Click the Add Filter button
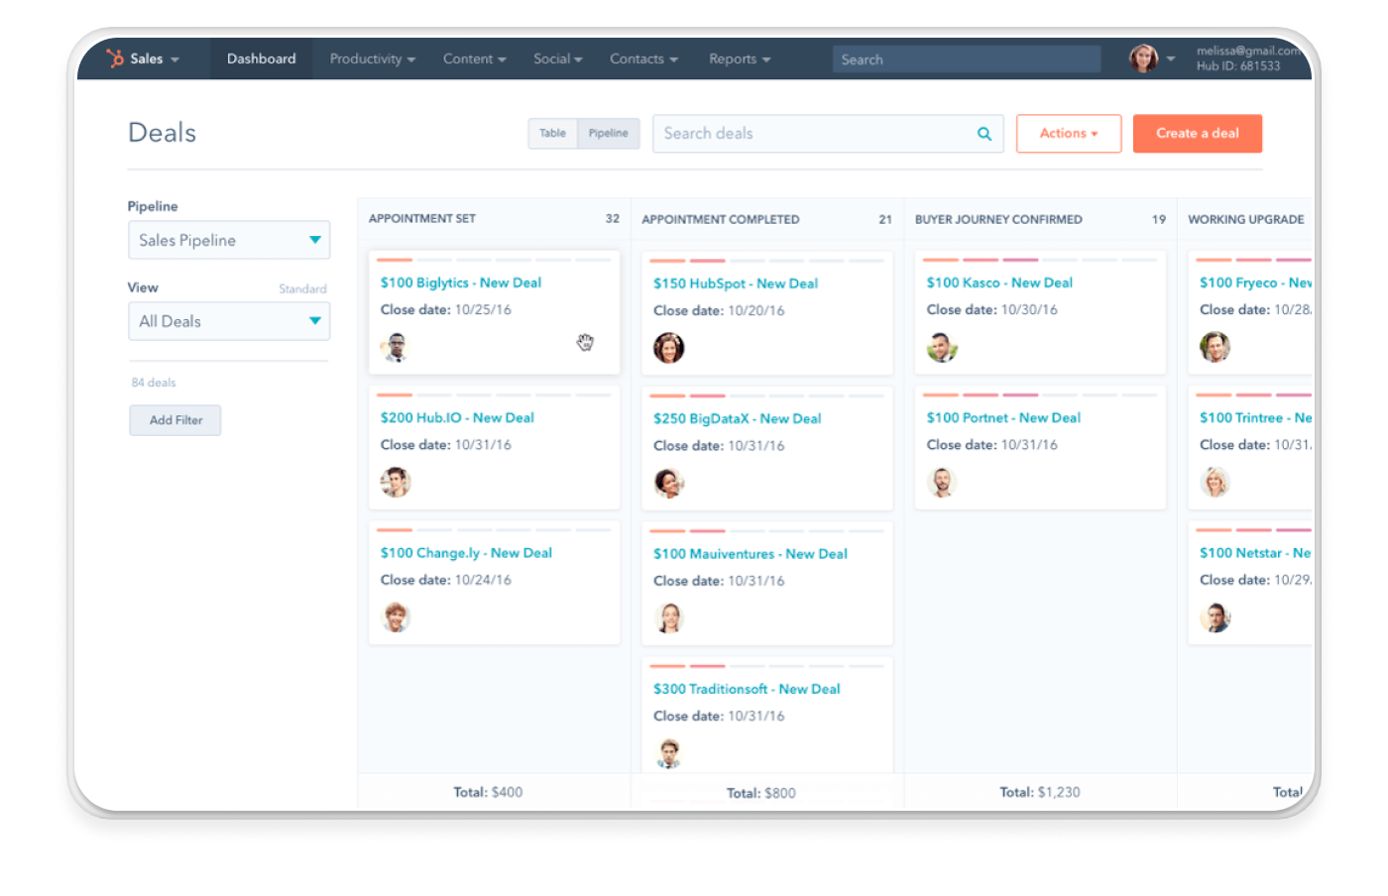 (175, 420)
